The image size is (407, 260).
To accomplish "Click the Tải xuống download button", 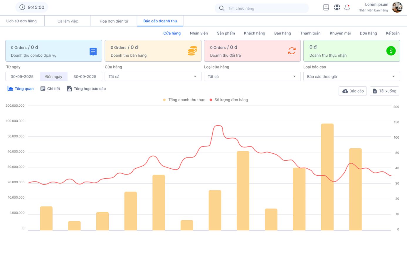I will [x=384, y=91].
